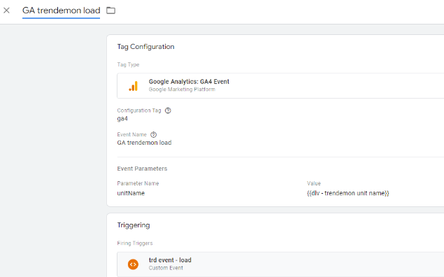Viewport: 444px width, 277px height.
Task: Click the Tag Configuration heading
Action: 146,47
